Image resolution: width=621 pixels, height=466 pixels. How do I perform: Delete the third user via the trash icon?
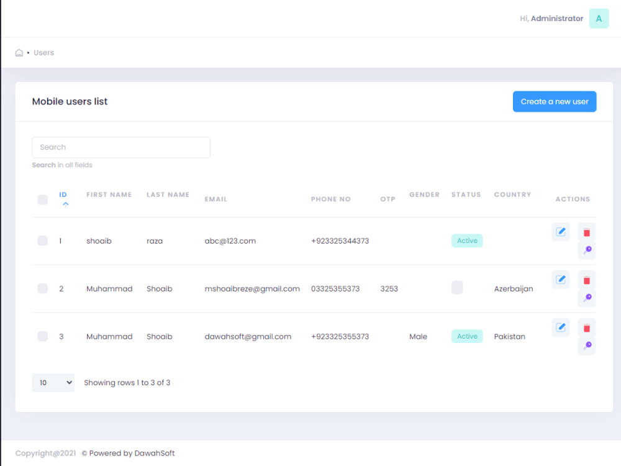586,327
